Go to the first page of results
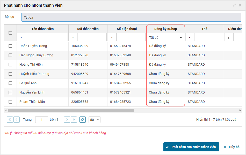Screen dimensions: 246x155 click(10, 120)
